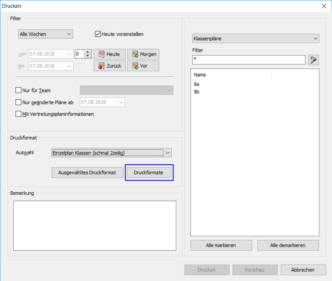Click the Morgen calendar button
The height and width of the screenshot is (281, 332).
pyautogui.click(x=143, y=54)
